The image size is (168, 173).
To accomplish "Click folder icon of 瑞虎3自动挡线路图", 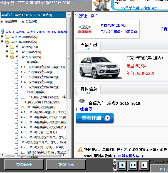I will [7, 37].
